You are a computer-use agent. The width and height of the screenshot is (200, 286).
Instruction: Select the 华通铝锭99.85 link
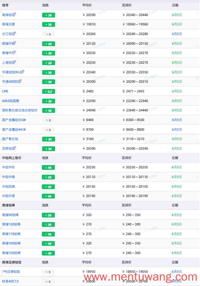tap(12, 72)
